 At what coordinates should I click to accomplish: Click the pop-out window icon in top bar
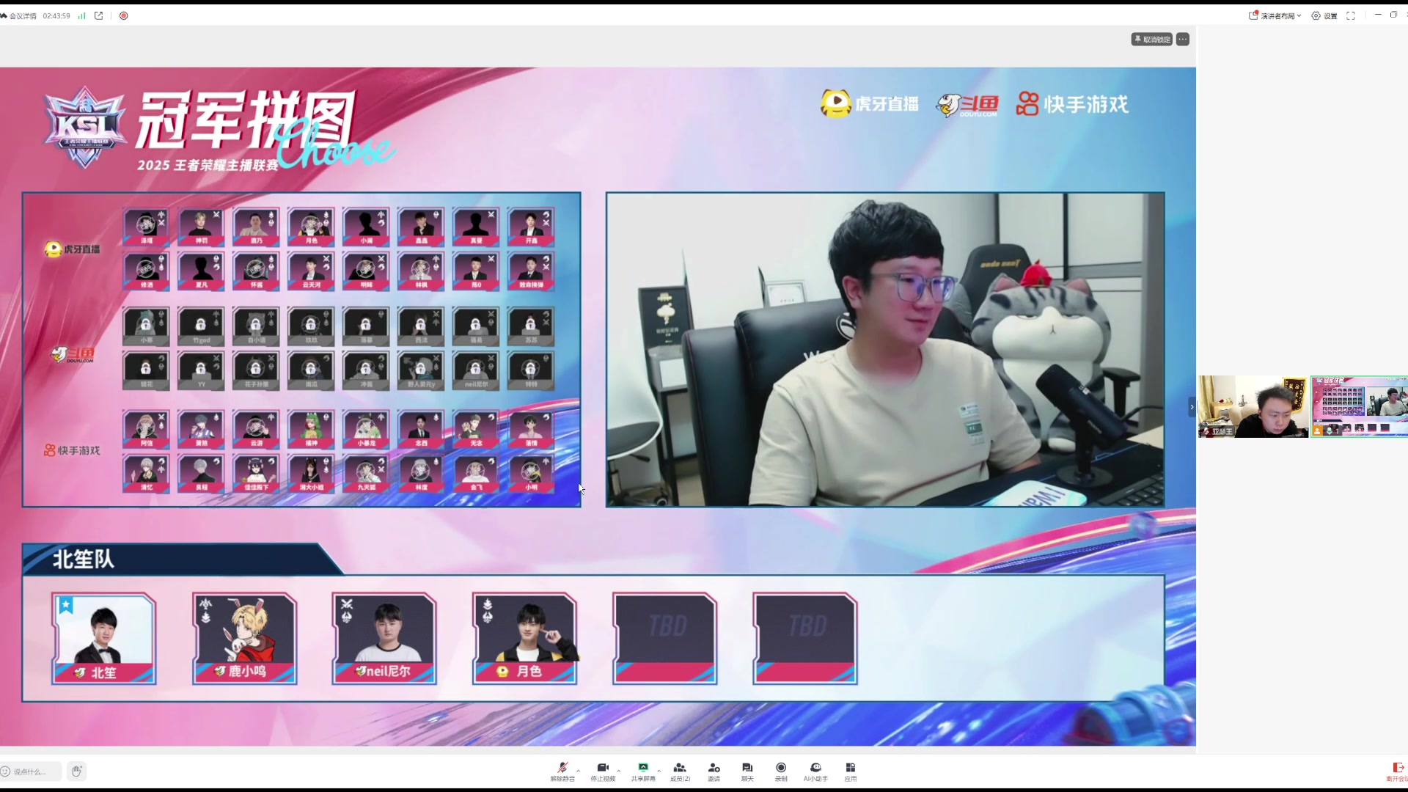click(98, 15)
